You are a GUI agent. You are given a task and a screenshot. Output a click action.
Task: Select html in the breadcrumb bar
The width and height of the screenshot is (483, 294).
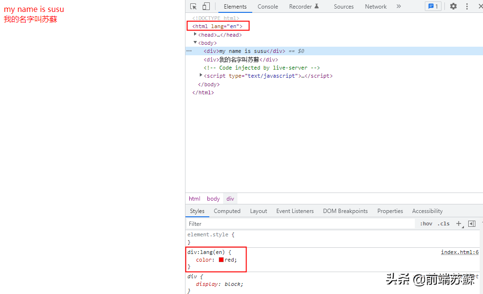tap(195, 199)
